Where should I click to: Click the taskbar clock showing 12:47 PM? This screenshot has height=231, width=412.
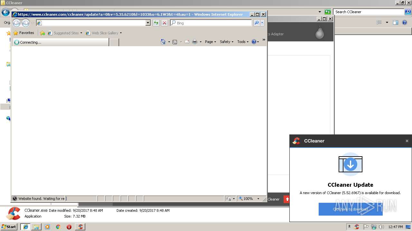click(396, 227)
